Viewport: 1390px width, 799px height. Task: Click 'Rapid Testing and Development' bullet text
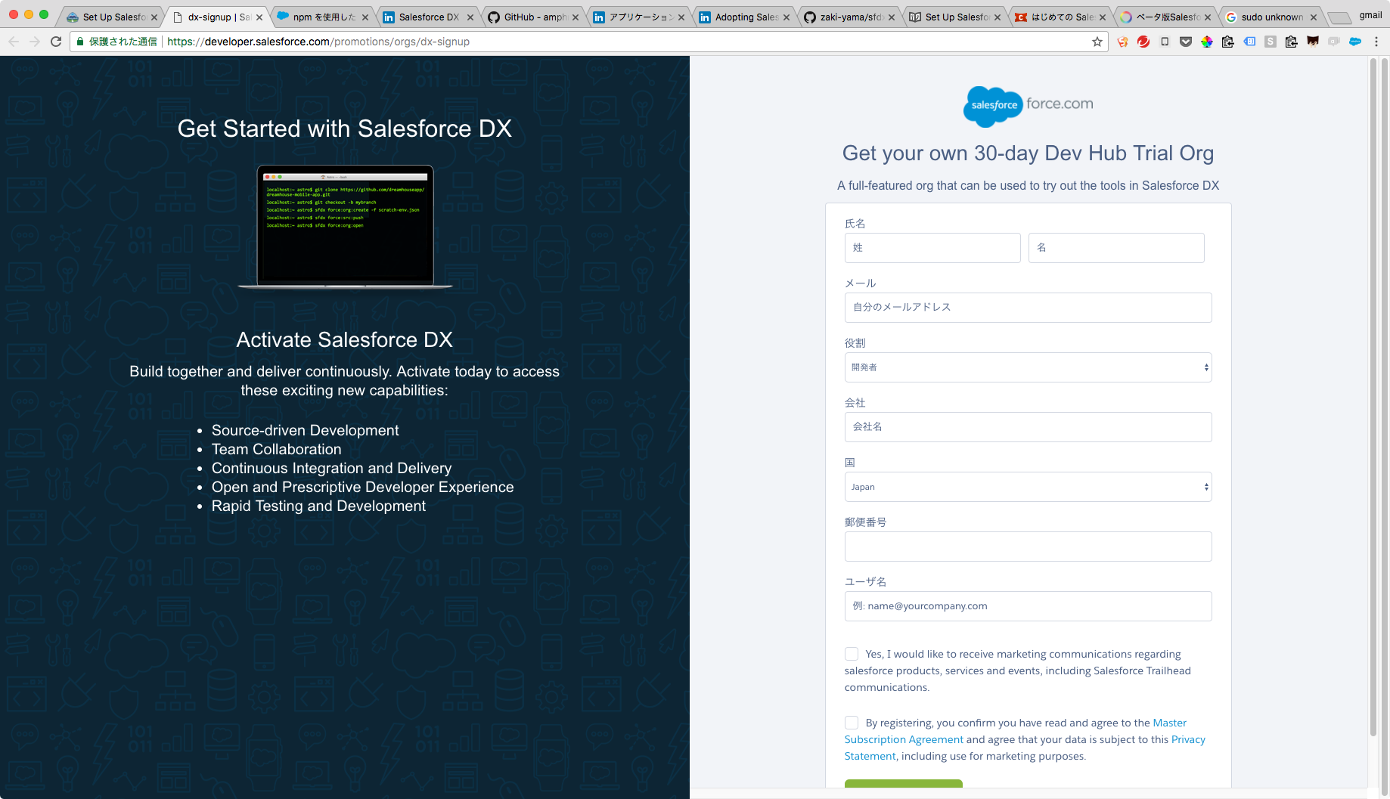pos(318,506)
